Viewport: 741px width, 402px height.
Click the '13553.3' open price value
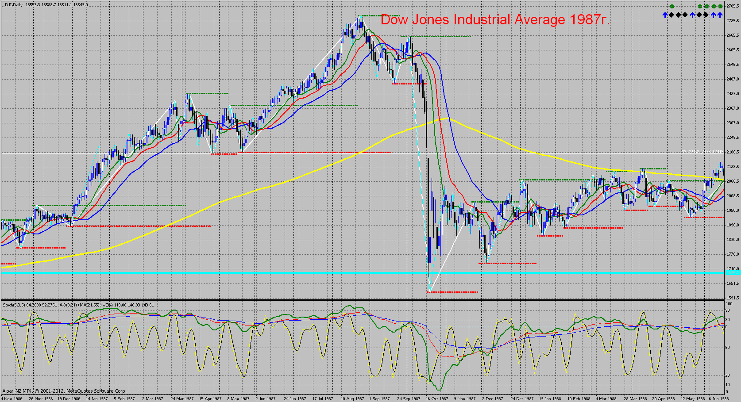[33, 5]
